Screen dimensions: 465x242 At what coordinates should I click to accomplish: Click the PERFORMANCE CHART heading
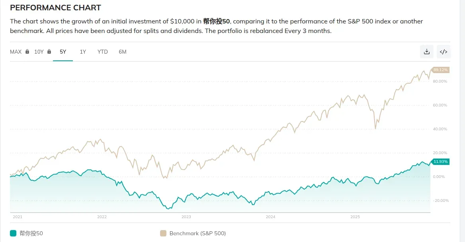55,8
